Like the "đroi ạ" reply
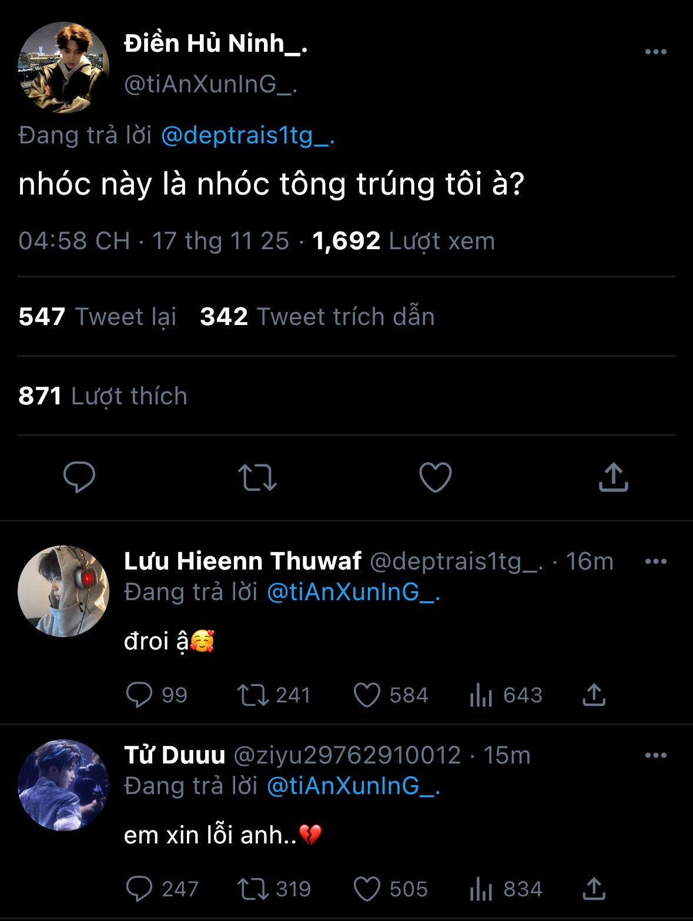This screenshot has width=693, height=921. coord(367,695)
